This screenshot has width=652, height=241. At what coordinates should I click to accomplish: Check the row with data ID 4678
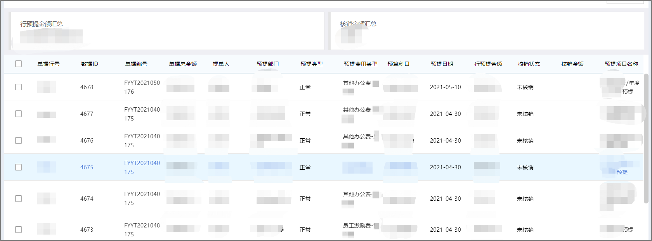pos(18,87)
